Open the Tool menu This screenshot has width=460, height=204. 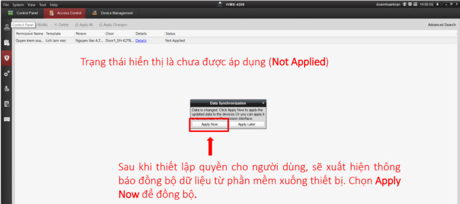coord(42,5)
